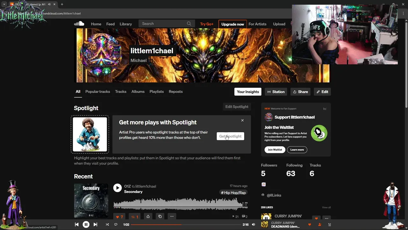Viewport: 408px width, 230px height.
Task: Open more options for CURRY JUMPIN' liked track
Action: pyautogui.click(x=326, y=218)
